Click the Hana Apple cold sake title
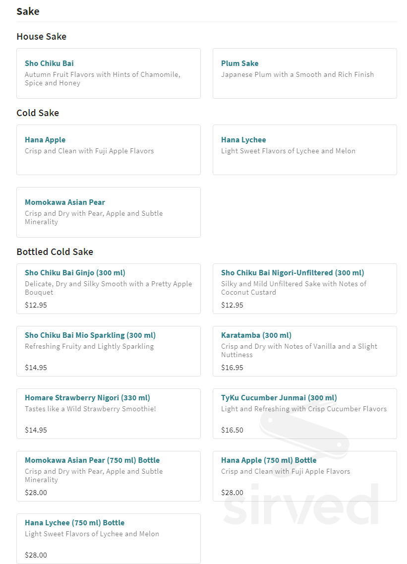This screenshot has height=564, width=407. (45, 140)
